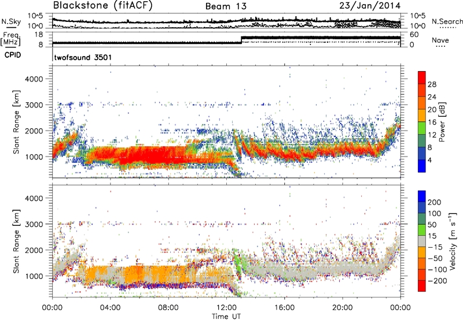The height and width of the screenshot is (320, 463).
Task: Click the 'N.Search' legend label
Action: point(447,21)
